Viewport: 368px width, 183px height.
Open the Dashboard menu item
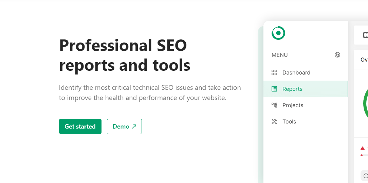point(296,72)
